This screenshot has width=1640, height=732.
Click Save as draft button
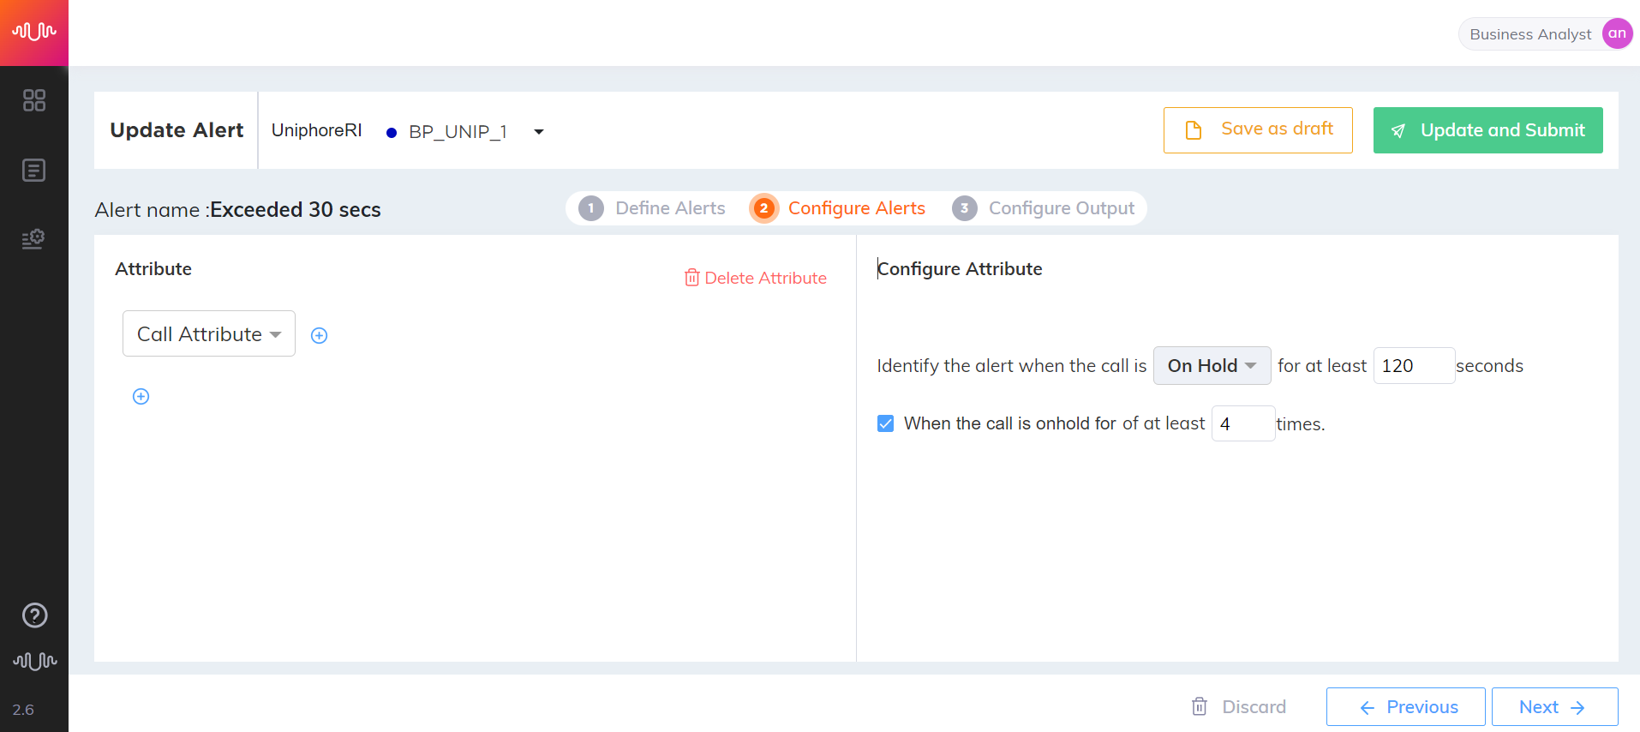(x=1258, y=130)
